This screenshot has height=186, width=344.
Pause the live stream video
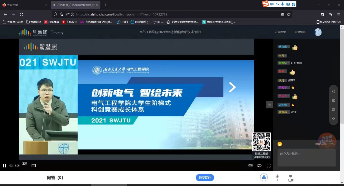pos(4,165)
